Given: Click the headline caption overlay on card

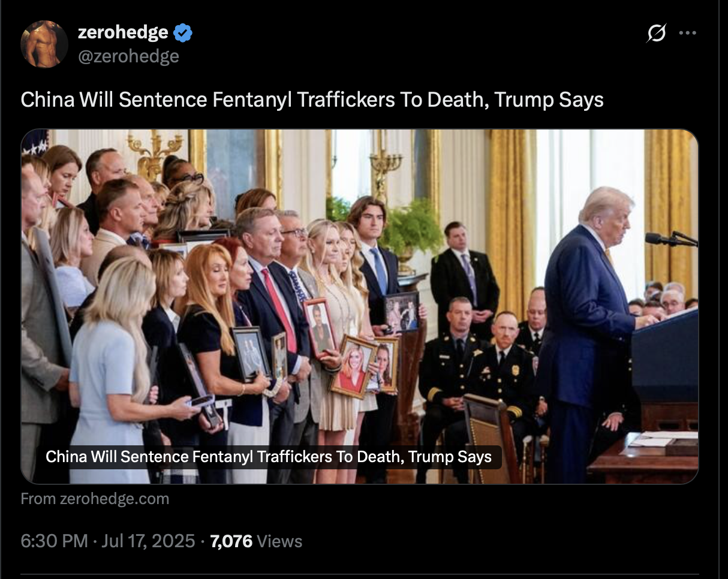Looking at the screenshot, I should pos(269,457).
